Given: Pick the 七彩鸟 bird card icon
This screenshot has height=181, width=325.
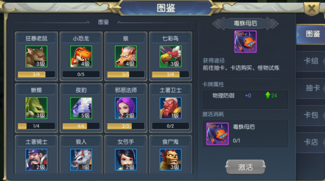Looking at the screenshot, I should coord(171,56).
